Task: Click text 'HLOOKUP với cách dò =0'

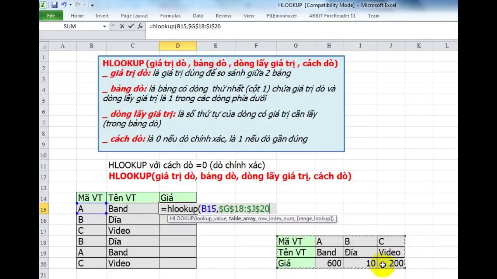Action: tap(157, 165)
